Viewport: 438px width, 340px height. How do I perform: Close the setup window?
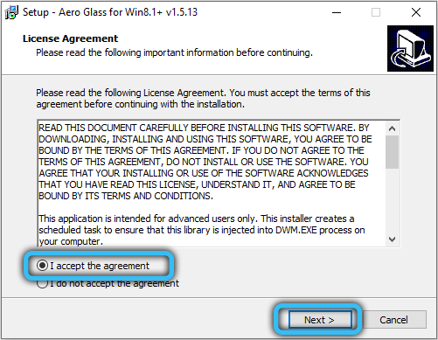point(416,12)
